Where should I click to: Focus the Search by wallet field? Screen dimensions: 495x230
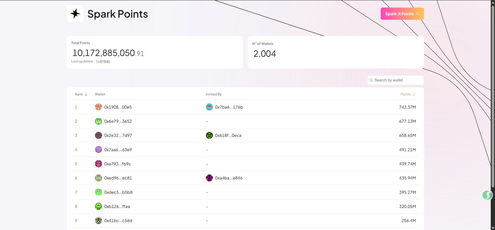pos(397,80)
